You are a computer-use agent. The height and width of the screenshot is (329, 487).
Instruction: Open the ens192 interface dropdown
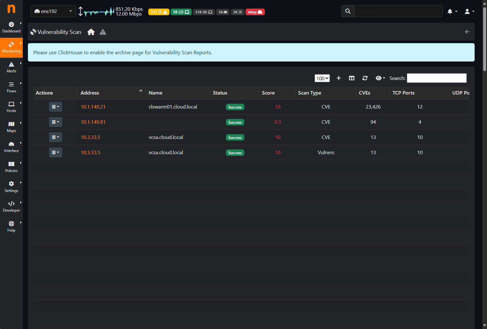[53, 10]
